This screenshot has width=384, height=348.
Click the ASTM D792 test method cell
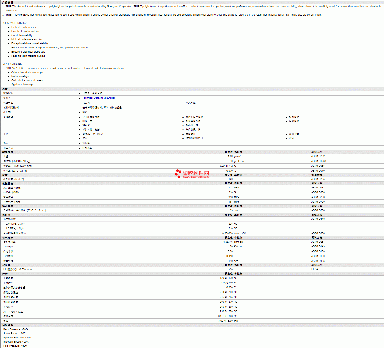point(318,156)
